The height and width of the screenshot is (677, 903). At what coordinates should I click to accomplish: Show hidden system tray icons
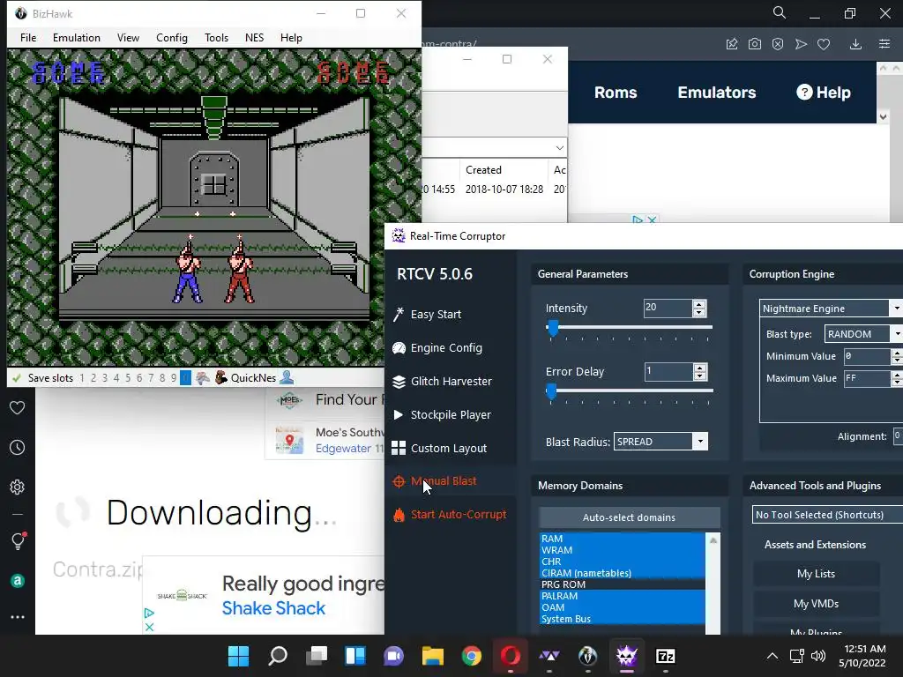772,656
